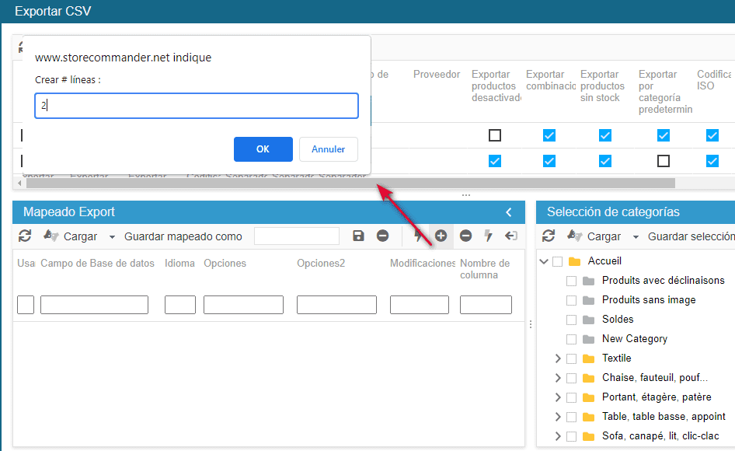The height and width of the screenshot is (451, 735).
Task: Select the Produits sans image category
Action: pyautogui.click(x=649, y=300)
